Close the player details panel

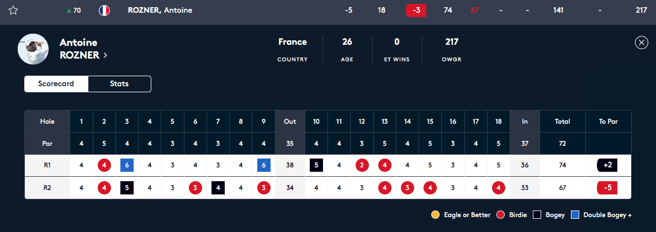[641, 43]
